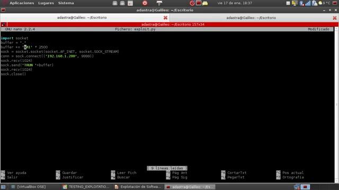The image size is (339, 190).
Task: Click the sock.close() line
Action: [x=13, y=74]
